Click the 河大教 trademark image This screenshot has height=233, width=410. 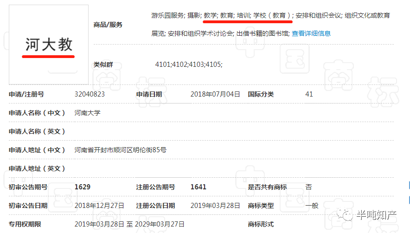[x=49, y=44]
